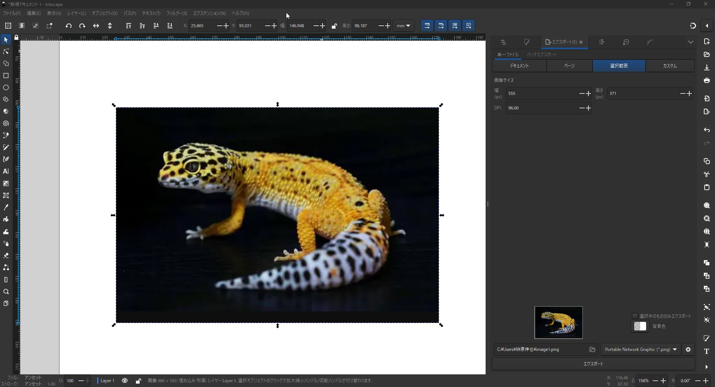Activate the Rectangle tool

click(6, 76)
